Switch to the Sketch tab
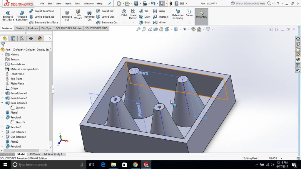The width and height of the screenshot is (301, 169). pos(20,28)
